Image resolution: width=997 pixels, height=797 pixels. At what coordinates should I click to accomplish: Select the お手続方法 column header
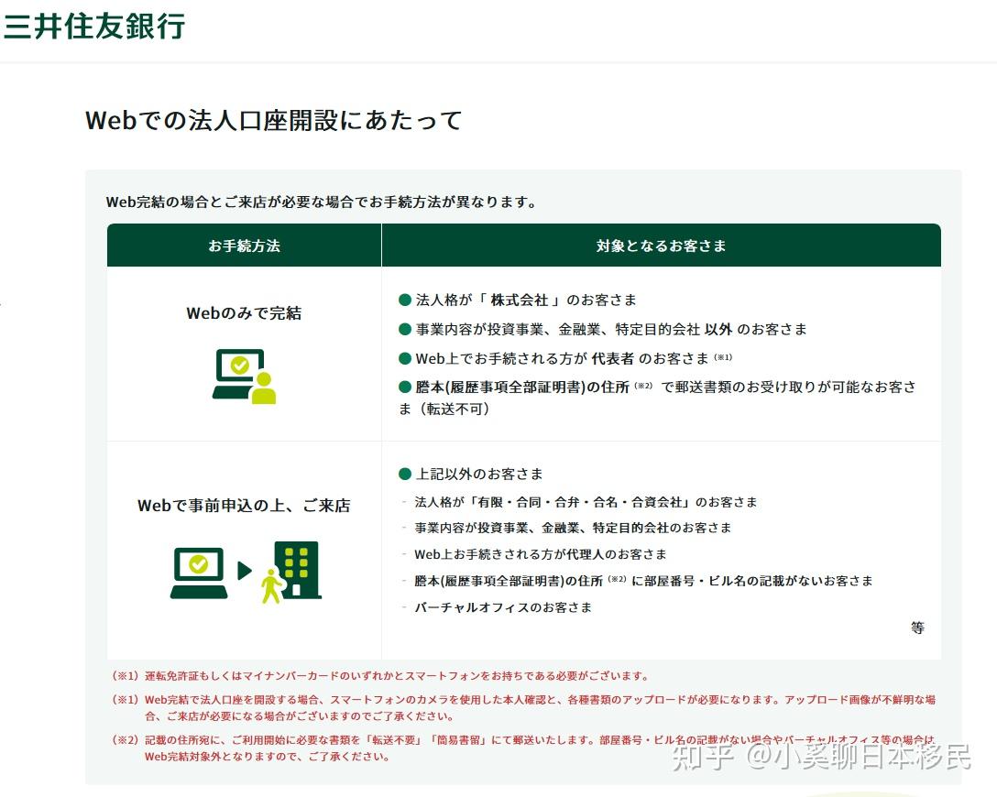[243, 246]
